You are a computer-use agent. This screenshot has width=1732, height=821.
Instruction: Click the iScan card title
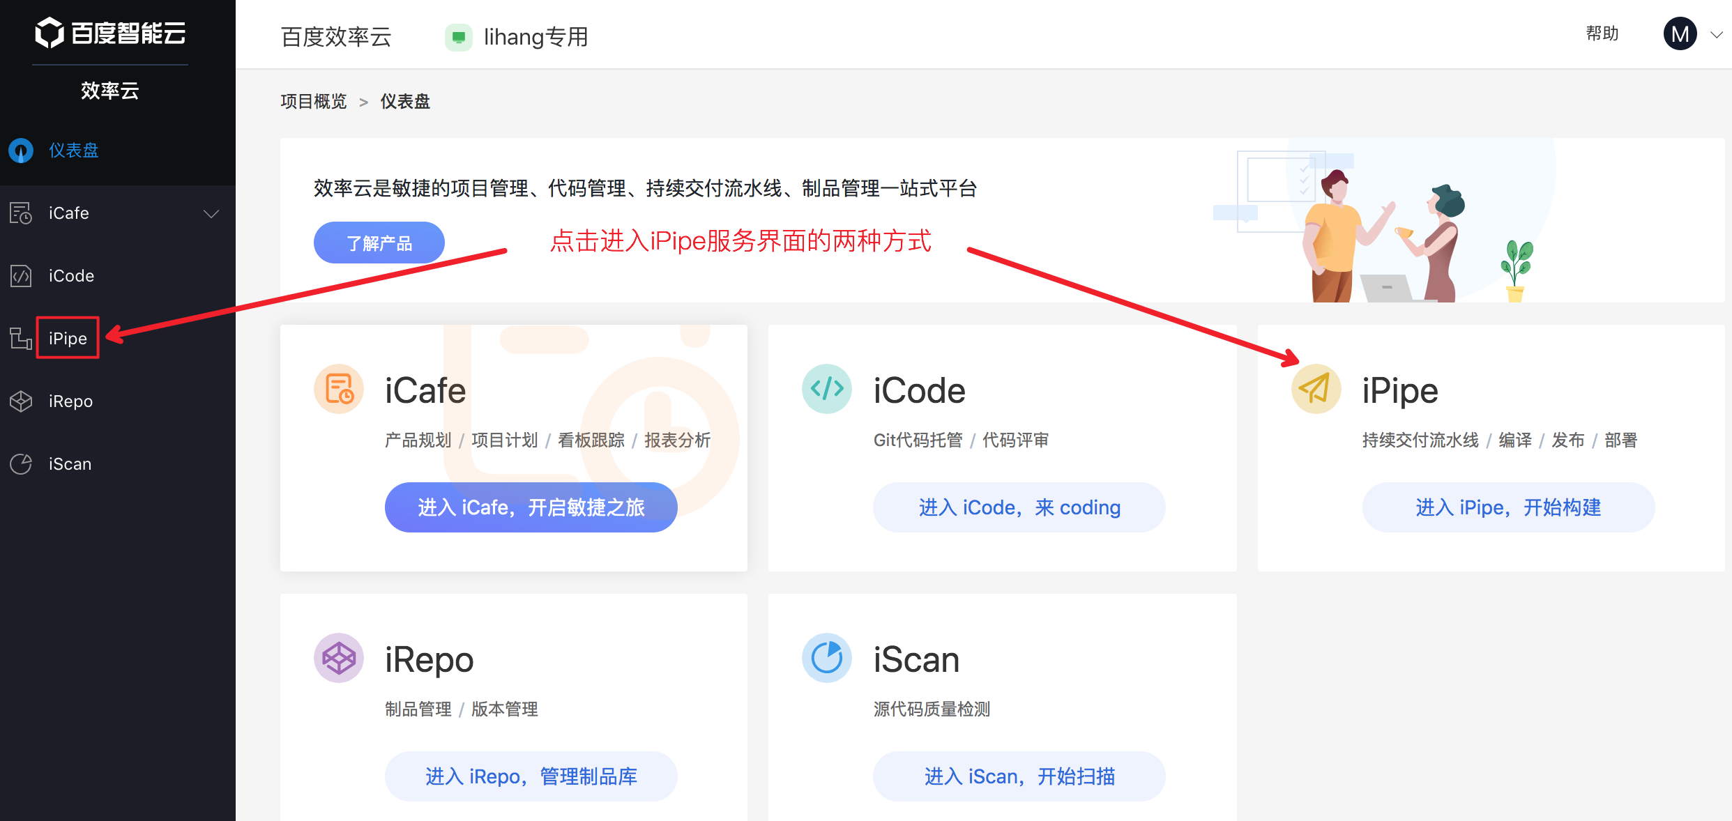point(916,659)
